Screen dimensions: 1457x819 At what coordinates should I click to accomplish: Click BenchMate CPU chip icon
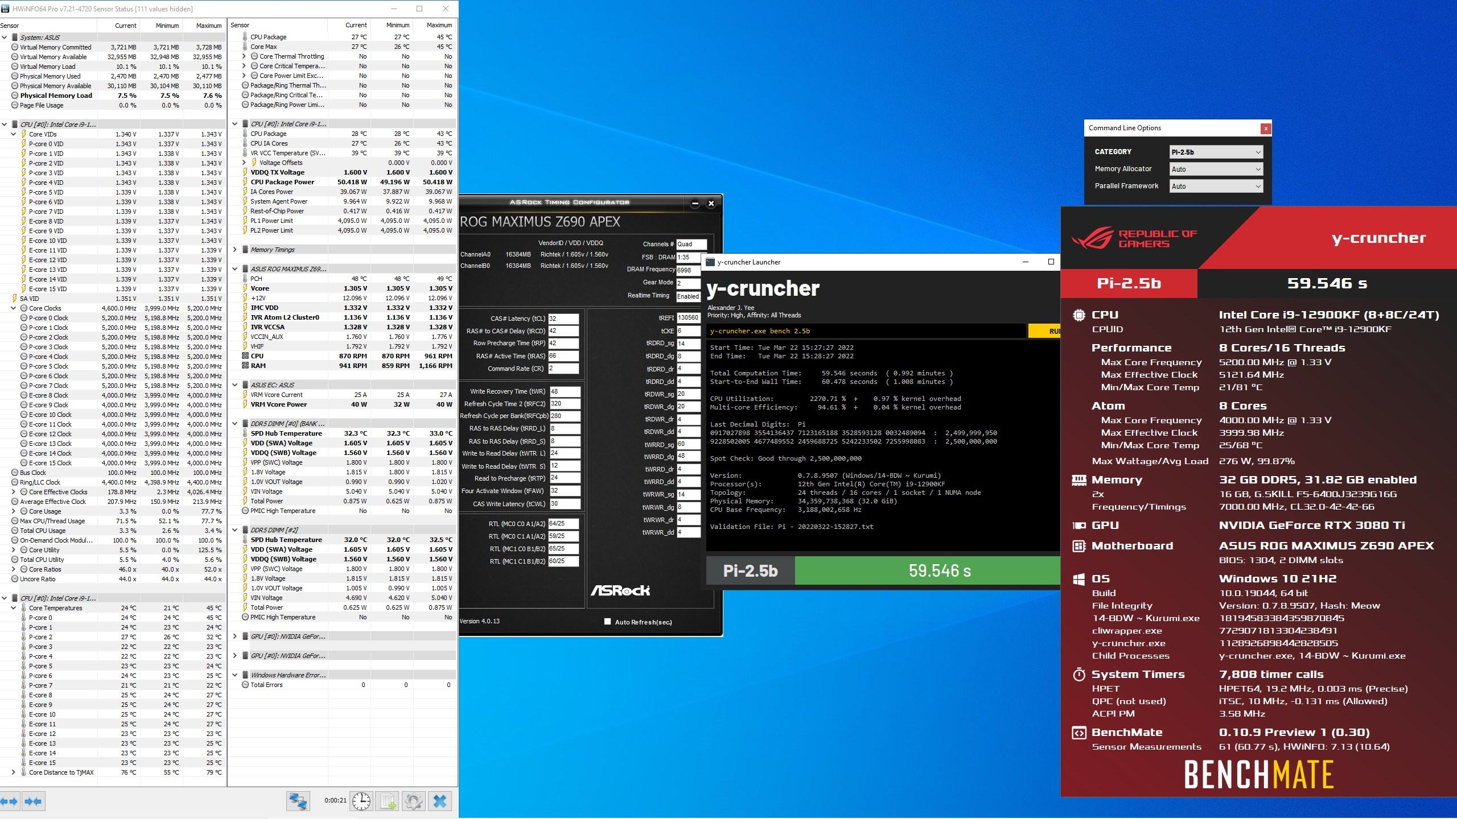(1079, 315)
